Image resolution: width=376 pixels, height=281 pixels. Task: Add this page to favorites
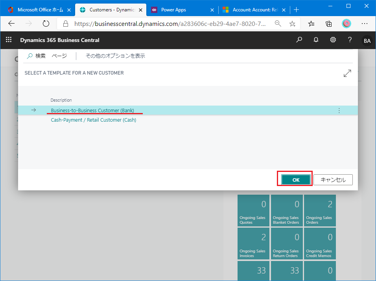click(x=292, y=24)
